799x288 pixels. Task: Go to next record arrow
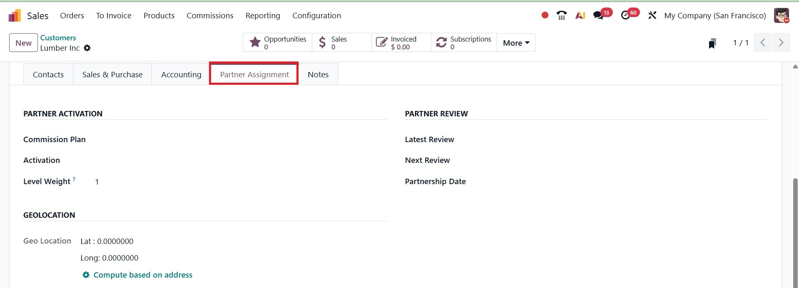coord(781,43)
